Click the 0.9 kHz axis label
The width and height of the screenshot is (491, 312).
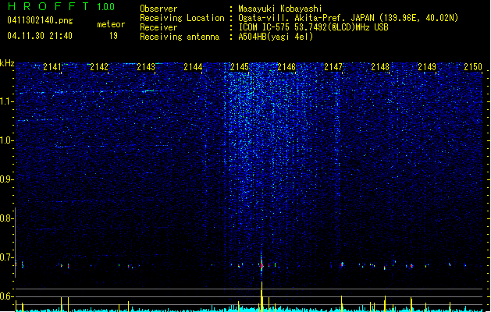tap(7, 179)
